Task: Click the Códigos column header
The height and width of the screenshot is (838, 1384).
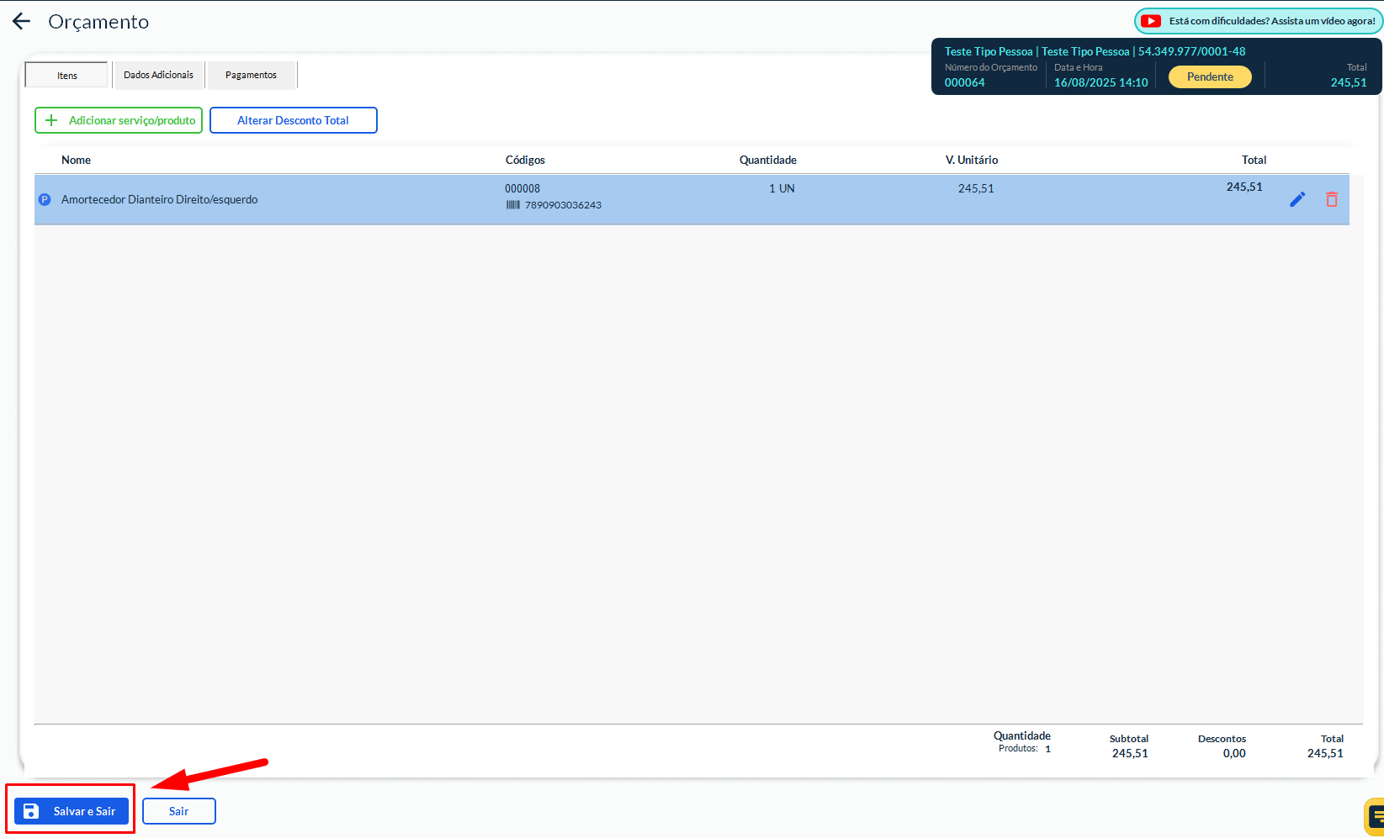Action: point(525,160)
